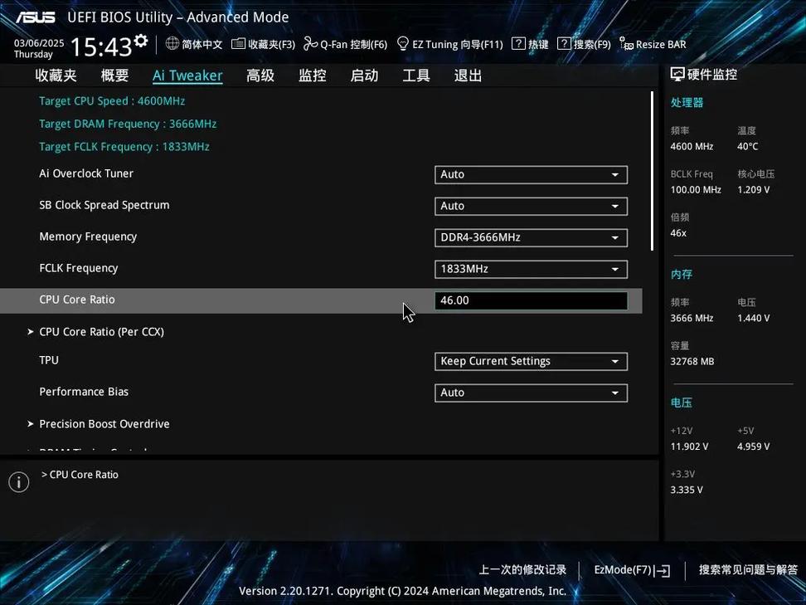Switch to 收藏夹 tab
The width and height of the screenshot is (806, 605).
tap(56, 76)
